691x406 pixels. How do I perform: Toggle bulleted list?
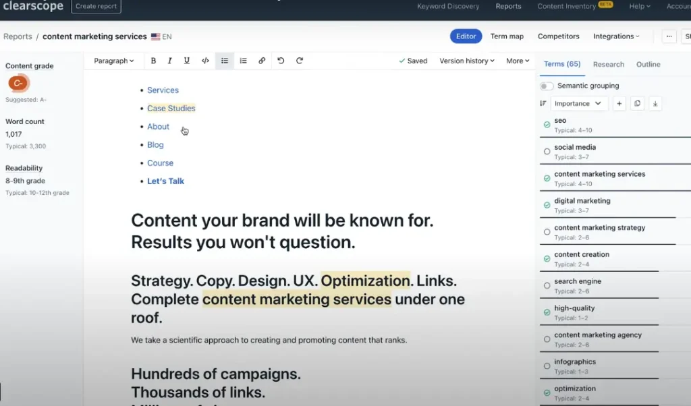click(x=225, y=61)
